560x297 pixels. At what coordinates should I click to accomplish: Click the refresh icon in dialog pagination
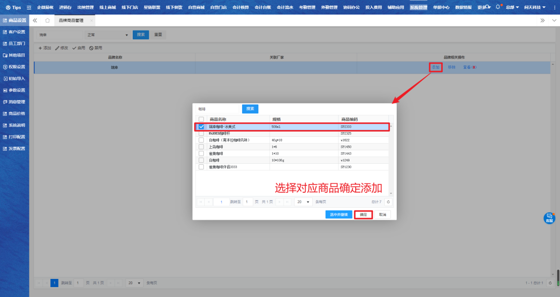[x=388, y=202]
